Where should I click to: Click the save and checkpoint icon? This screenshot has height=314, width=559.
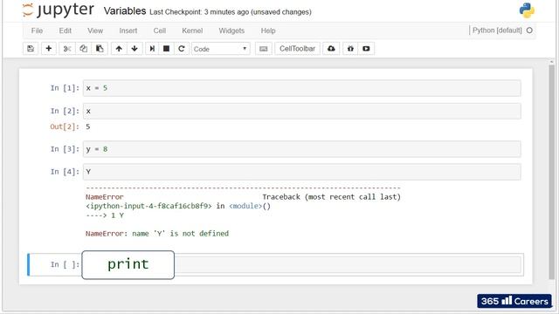point(31,49)
